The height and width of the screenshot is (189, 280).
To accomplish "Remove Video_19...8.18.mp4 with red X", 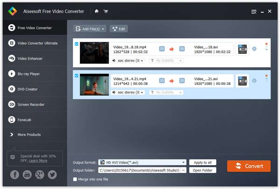I will (266, 44).
